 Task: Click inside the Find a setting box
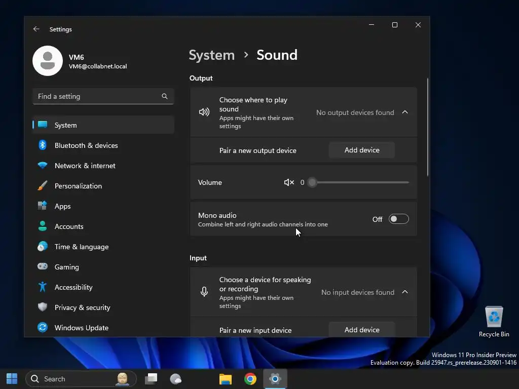pos(103,96)
